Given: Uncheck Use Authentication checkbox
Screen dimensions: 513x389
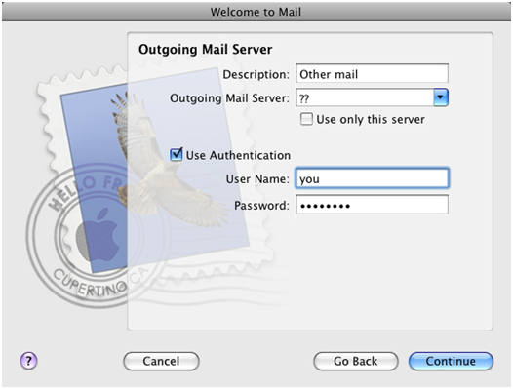Looking at the screenshot, I should [x=177, y=154].
